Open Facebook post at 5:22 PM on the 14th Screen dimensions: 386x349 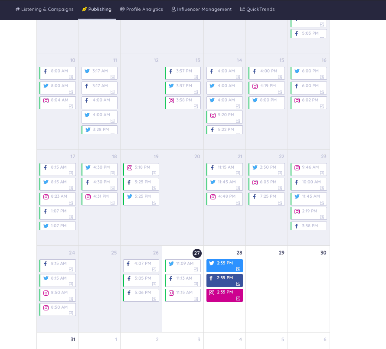225,130
